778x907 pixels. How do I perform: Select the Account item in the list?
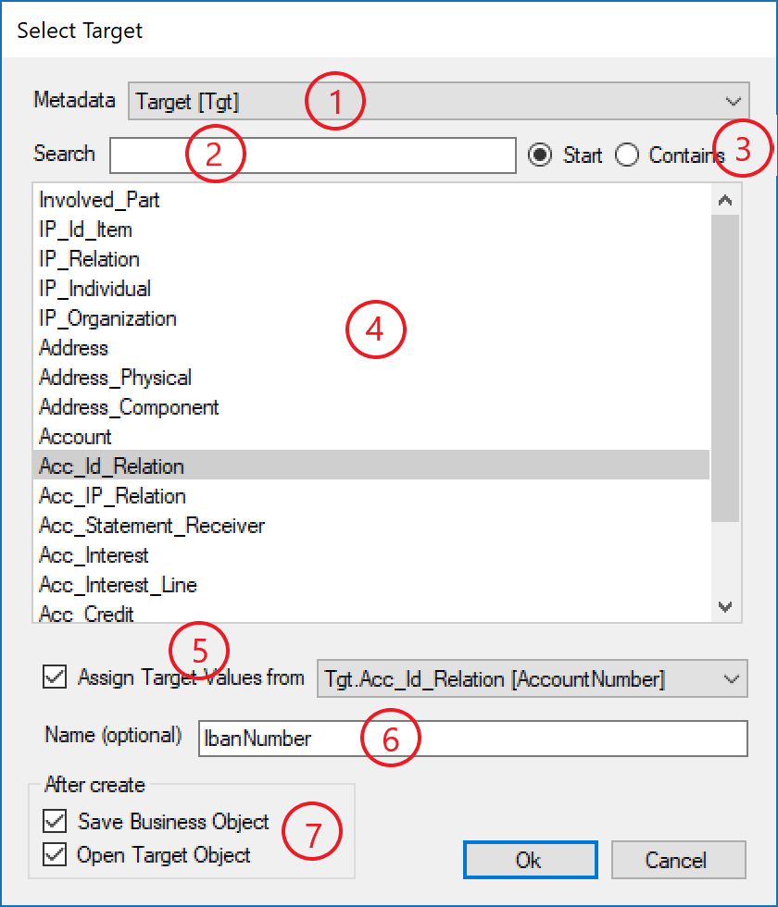pyautogui.click(x=75, y=436)
